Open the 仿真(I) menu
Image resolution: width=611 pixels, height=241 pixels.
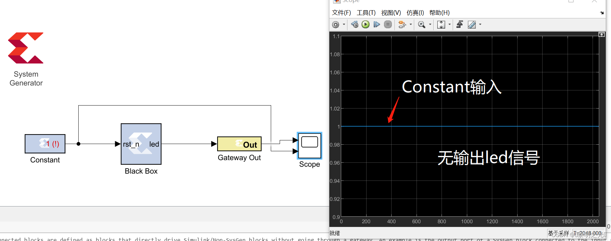click(415, 13)
